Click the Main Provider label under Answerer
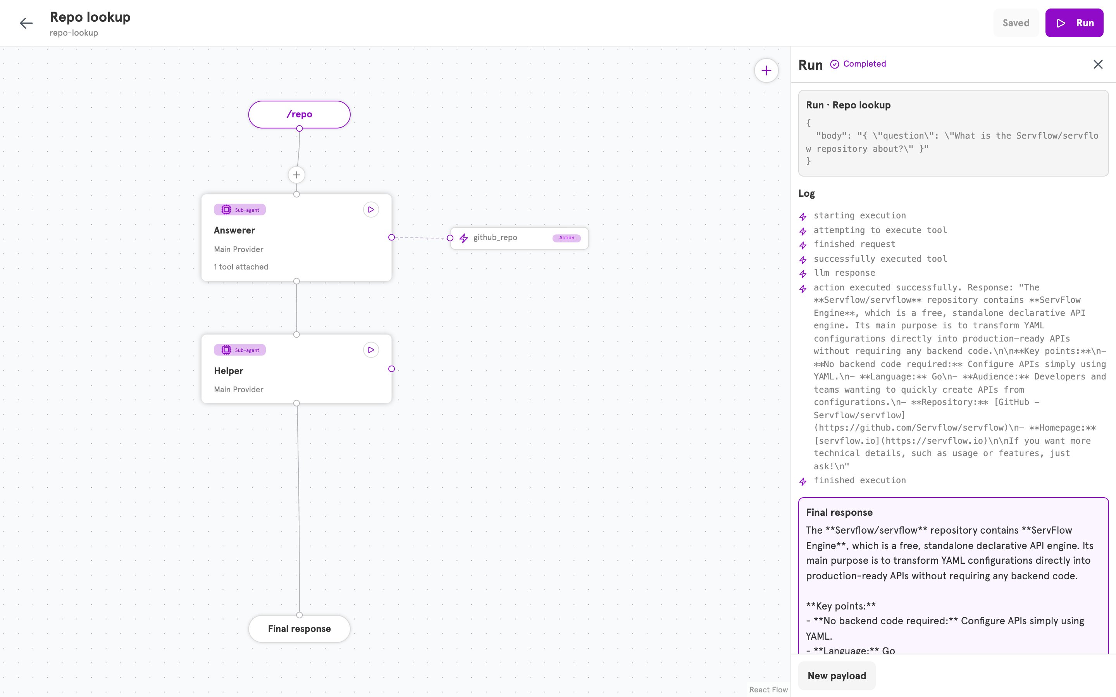Viewport: 1116px width, 697px height. point(238,249)
